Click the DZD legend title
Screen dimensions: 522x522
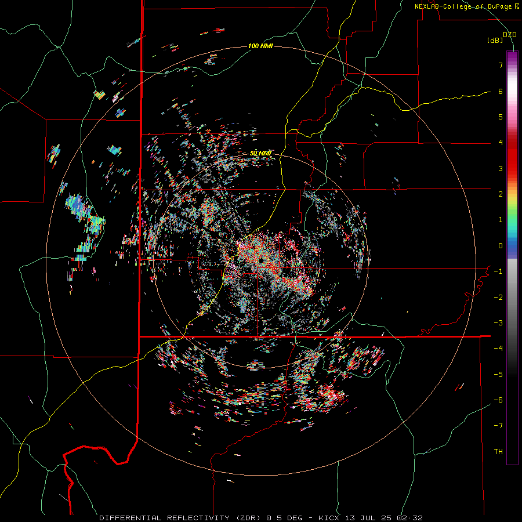[510, 35]
